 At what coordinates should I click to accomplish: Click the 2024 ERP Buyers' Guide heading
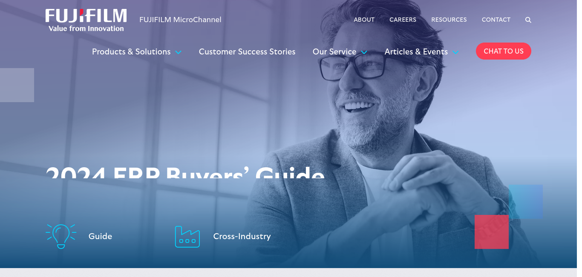[185, 171]
